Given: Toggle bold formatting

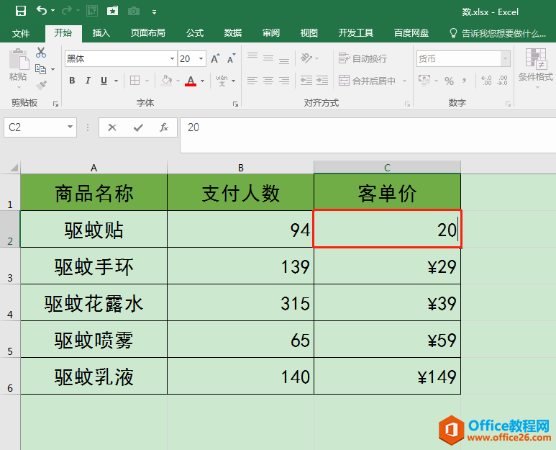Looking at the screenshot, I should click(72, 81).
